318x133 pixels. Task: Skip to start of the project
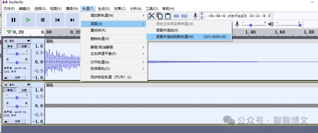click(58, 20)
